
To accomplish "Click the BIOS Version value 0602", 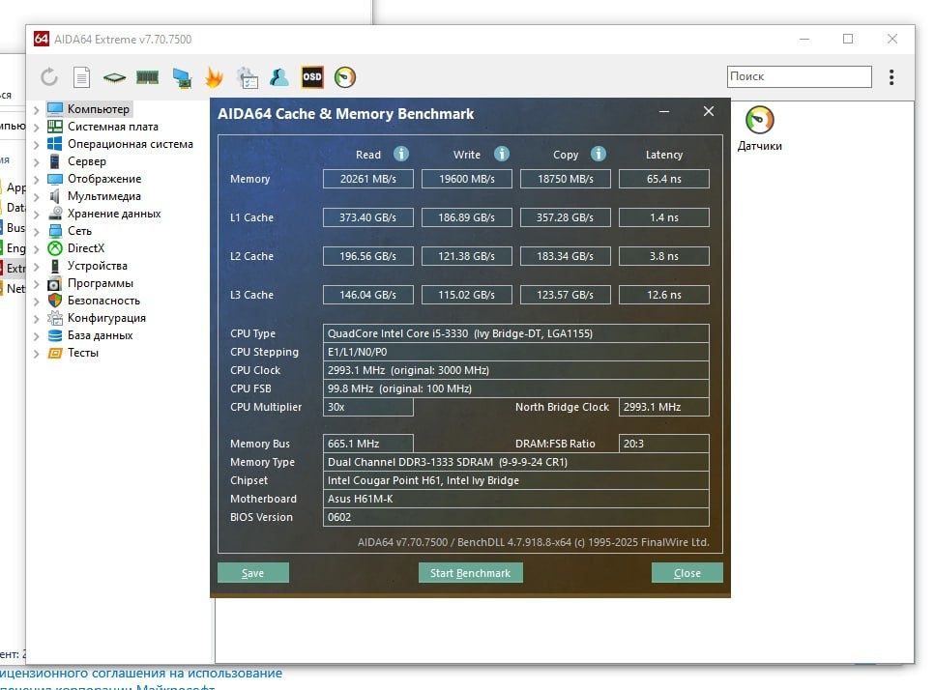I will (515, 517).
